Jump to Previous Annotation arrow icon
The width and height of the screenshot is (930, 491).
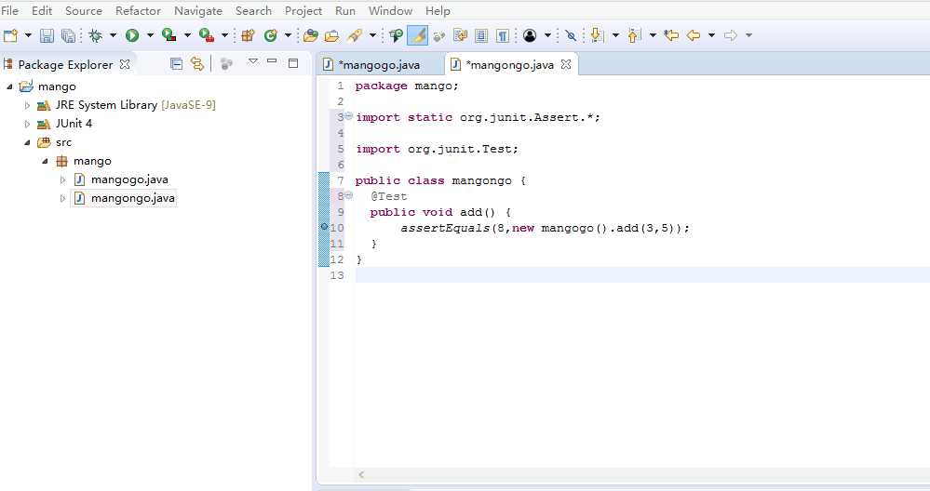pyautogui.click(x=634, y=35)
